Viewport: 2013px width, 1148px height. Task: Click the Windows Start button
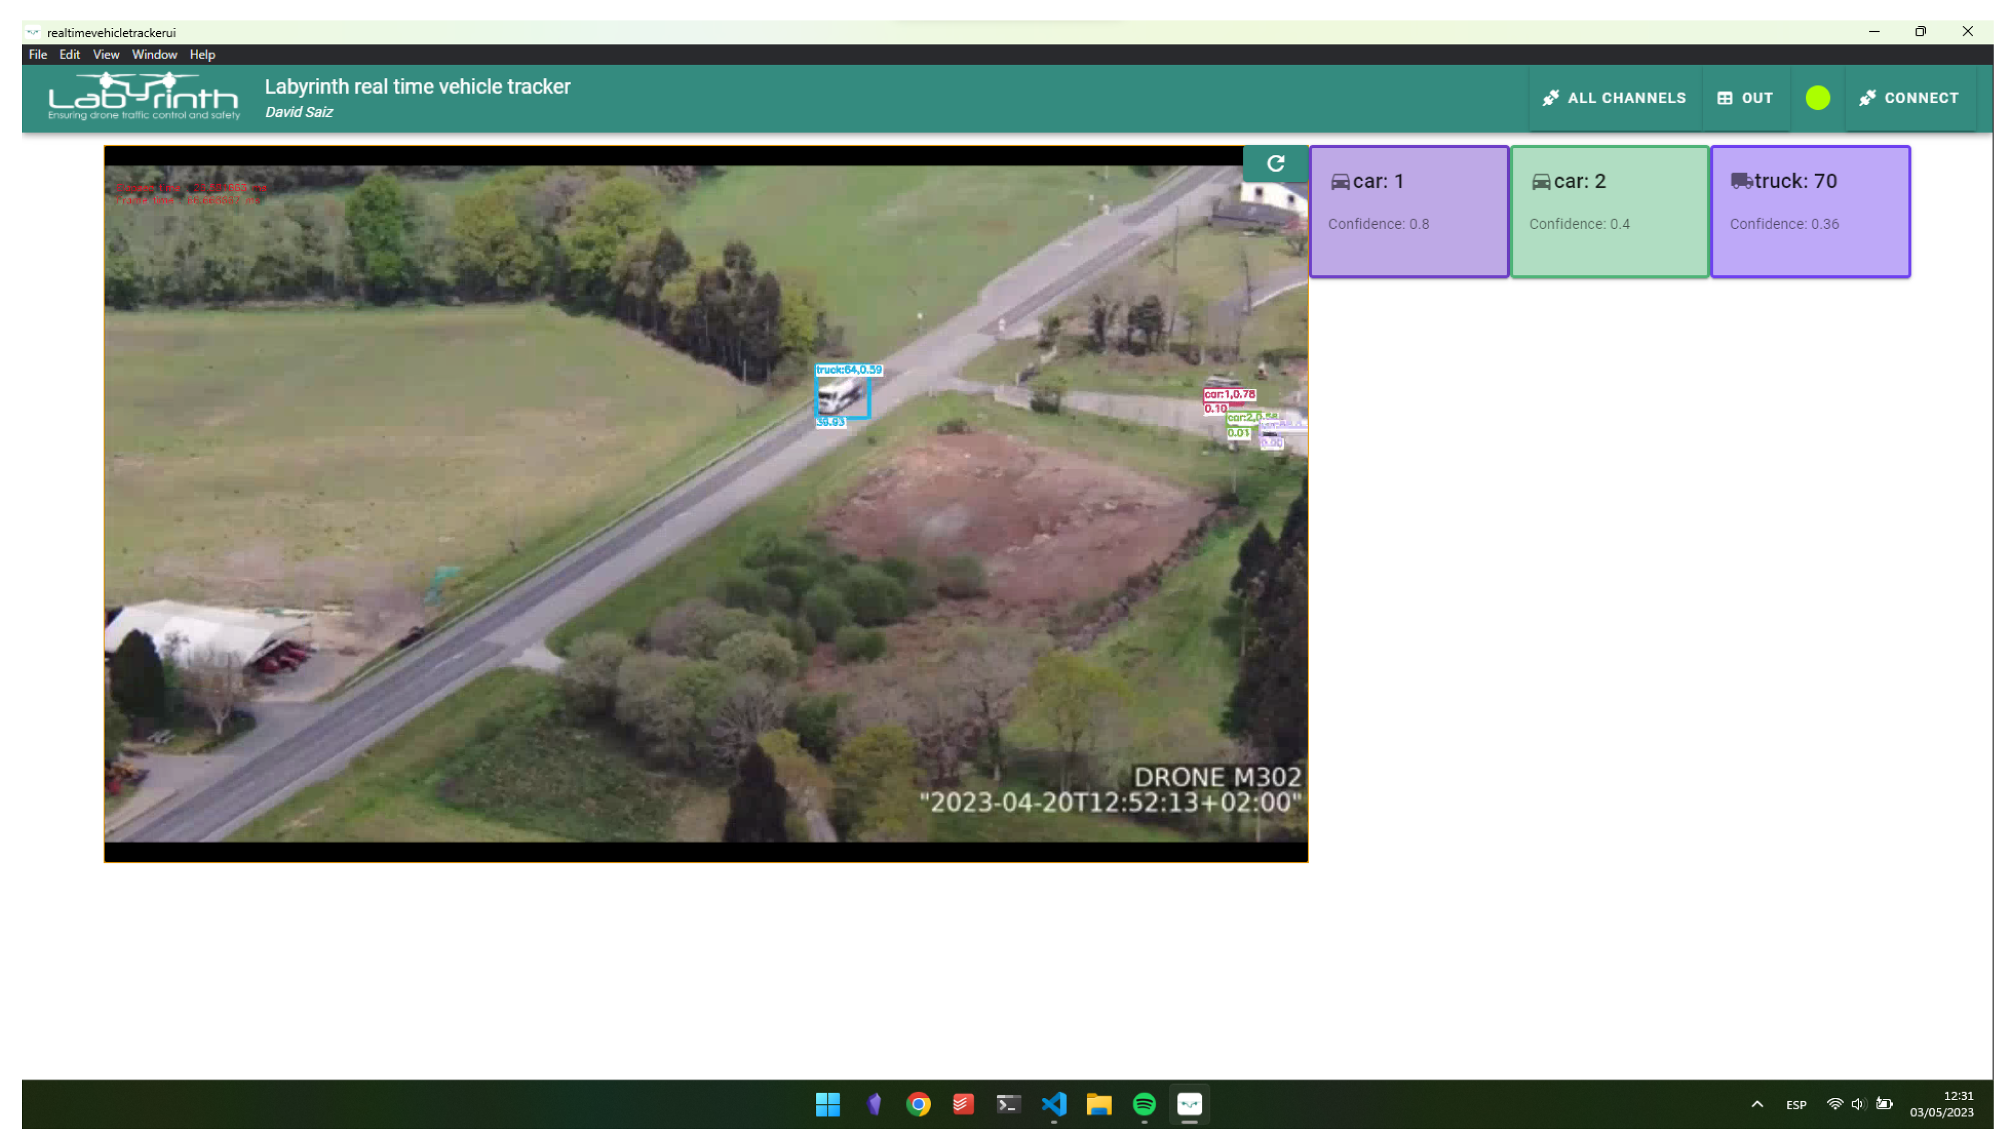827,1104
